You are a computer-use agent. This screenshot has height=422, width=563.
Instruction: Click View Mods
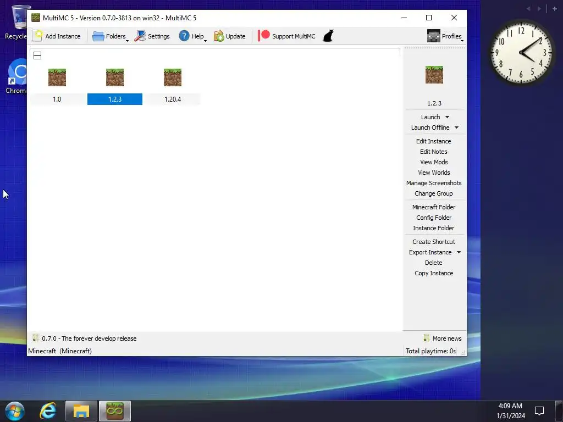tap(434, 162)
